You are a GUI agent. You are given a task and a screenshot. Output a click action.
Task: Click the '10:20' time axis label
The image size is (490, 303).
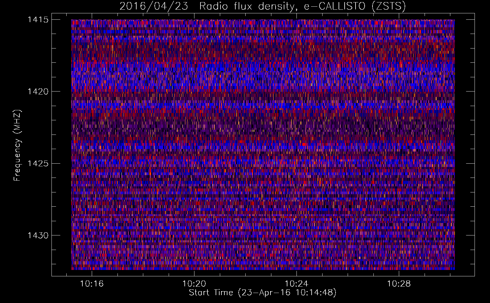(x=194, y=284)
